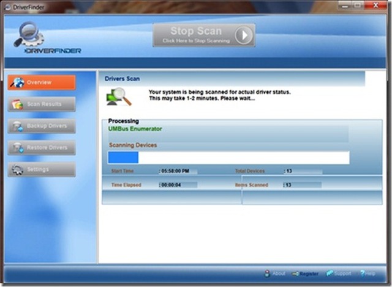Open the Scan Results section
392x287 pixels.
pos(42,104)
